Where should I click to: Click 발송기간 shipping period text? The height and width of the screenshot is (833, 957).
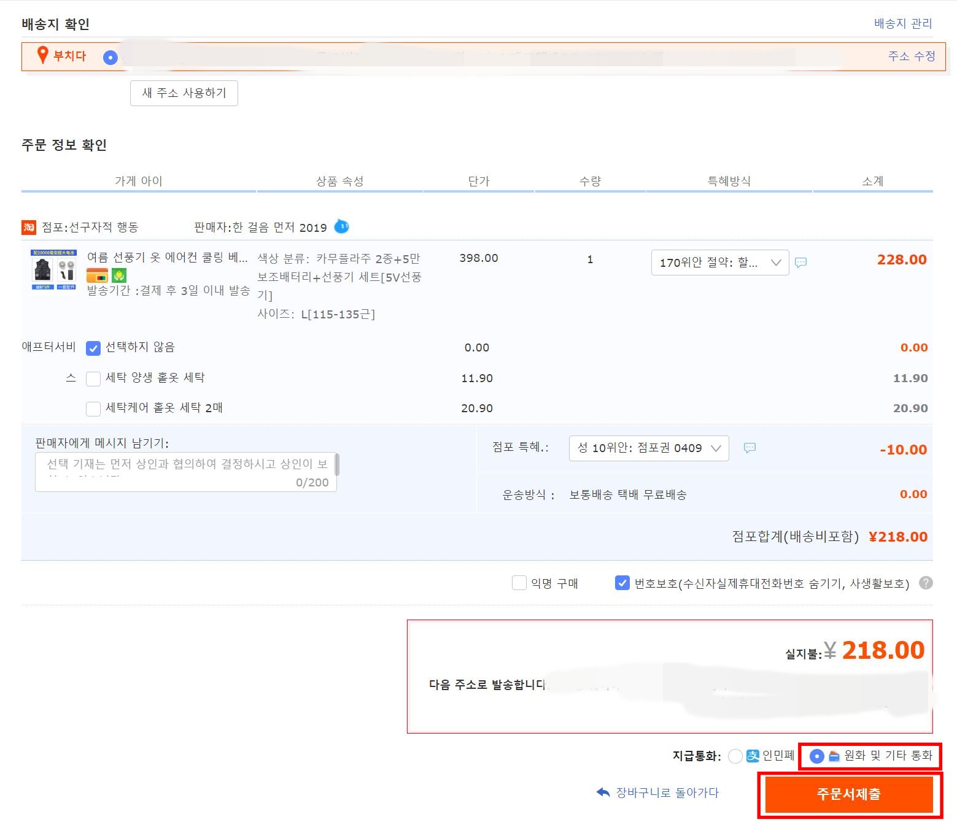tap(168, 290)
